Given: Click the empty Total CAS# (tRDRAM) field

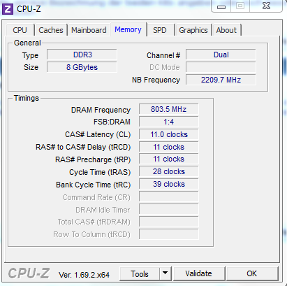Looking at the screenshot, I should coord(169,222).
